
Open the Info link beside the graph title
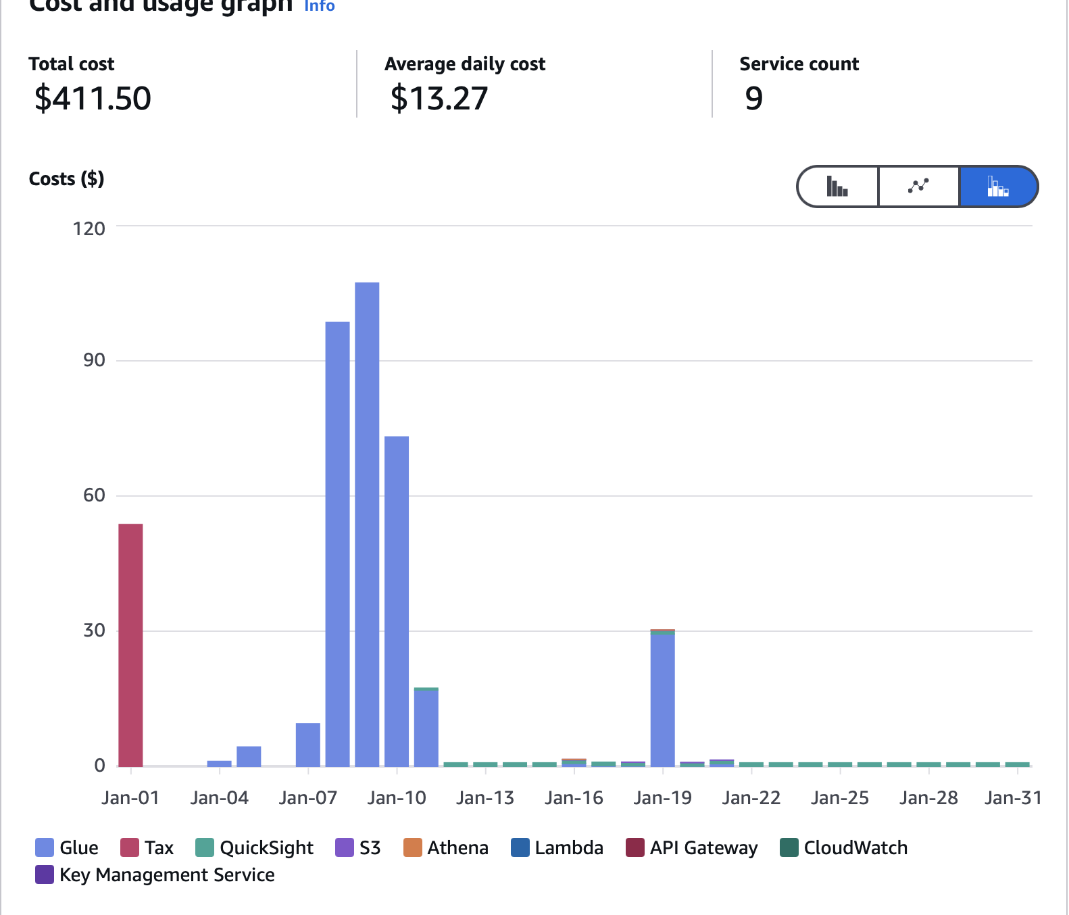click(319, 6)
